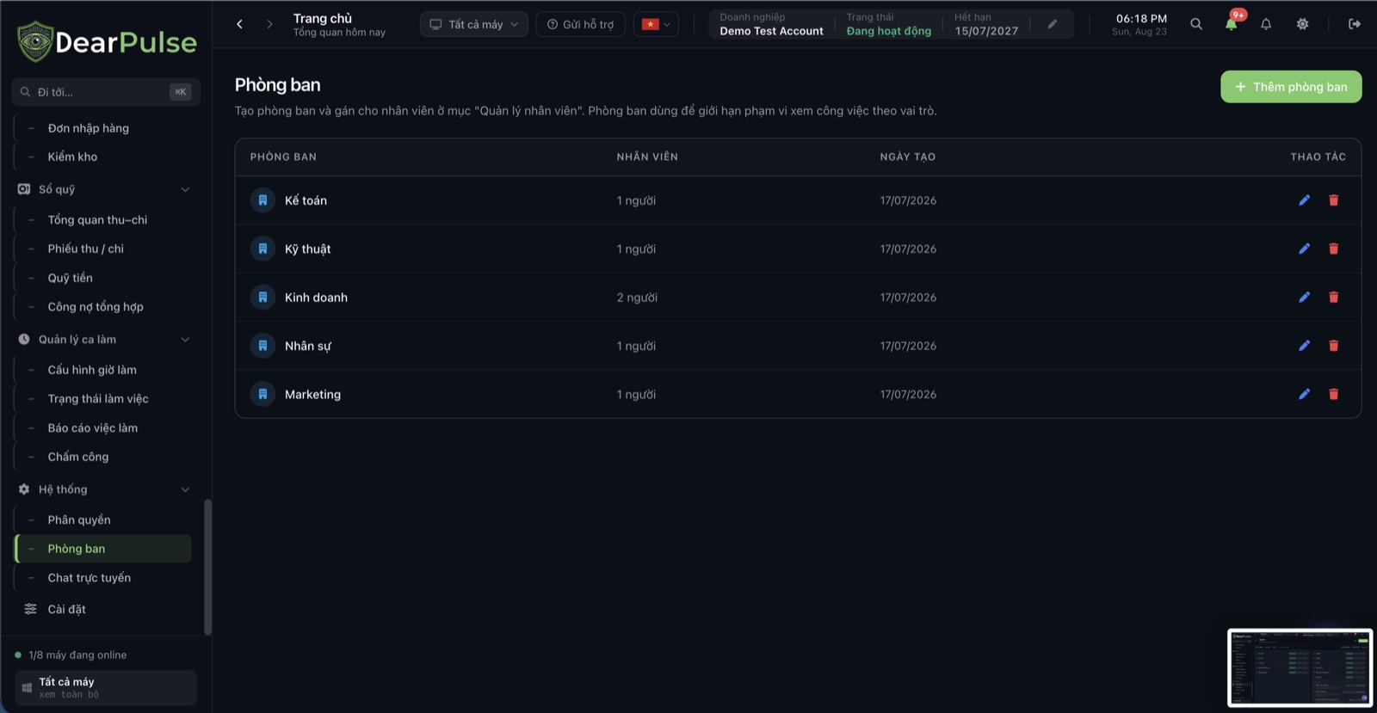This screenshot has height=713, width=1377.
Task: Collapse the Quản lý ca làm section
Action: coord(185,340)
